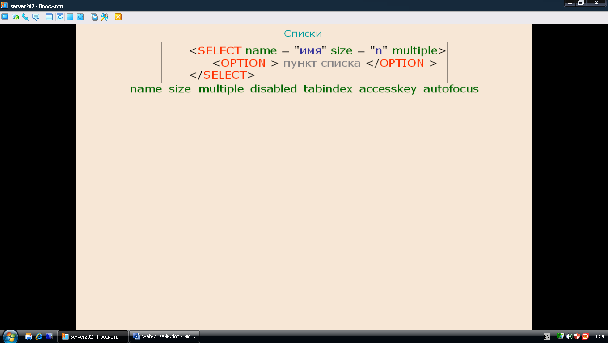608x343 pixels.
Task: Switch to Web-дизайн.doc taskbar button
Action: pyautogui.click(x=165, y=337)
